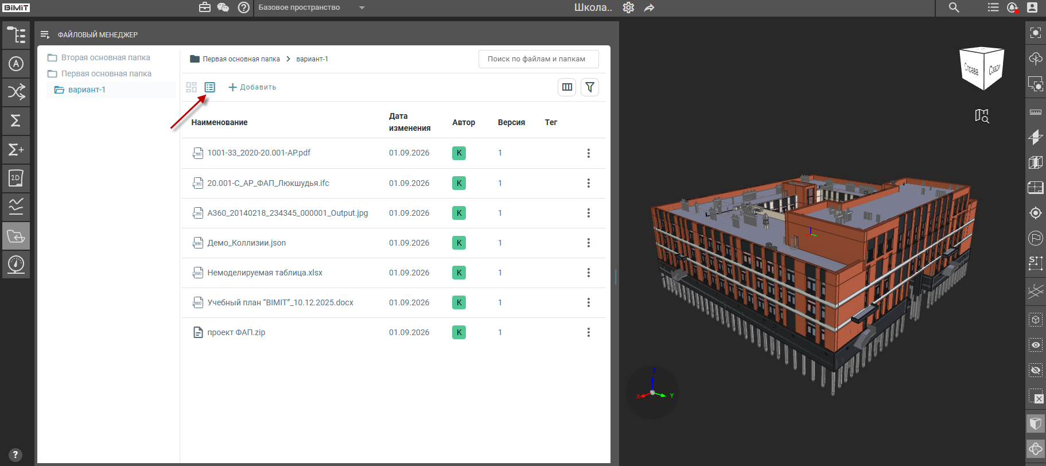Open the shuffle-arrows collision tool in sidebar
1046x466 pixels.
[x=16, y=92]
